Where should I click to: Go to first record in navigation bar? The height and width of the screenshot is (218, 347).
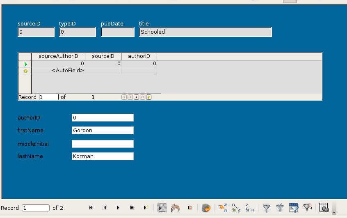[x=91, y=208]
